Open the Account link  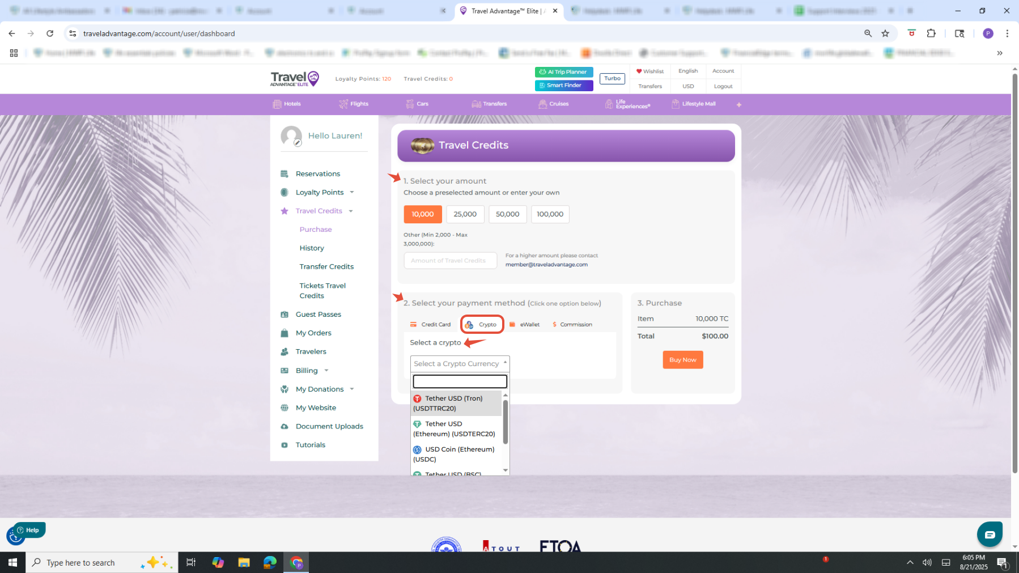point(723,71)
